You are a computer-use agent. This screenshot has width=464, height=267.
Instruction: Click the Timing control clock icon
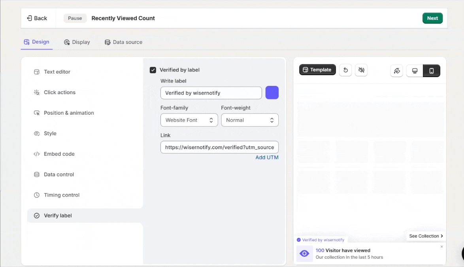[37, 195]
